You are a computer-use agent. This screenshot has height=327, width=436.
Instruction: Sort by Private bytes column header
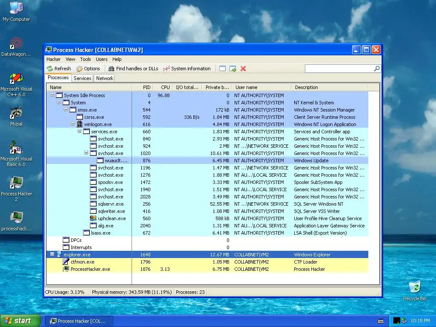click(x=216, y=87)
